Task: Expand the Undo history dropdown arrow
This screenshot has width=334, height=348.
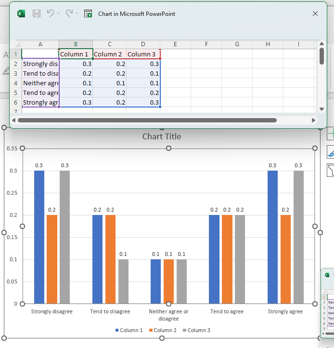Action: pyautogui.click(x=58, y=14)
